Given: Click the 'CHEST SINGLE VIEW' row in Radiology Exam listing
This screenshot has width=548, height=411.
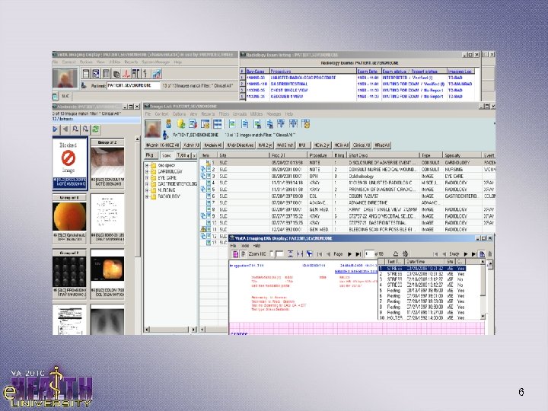Looking at the screenshot, I should 358,90.
